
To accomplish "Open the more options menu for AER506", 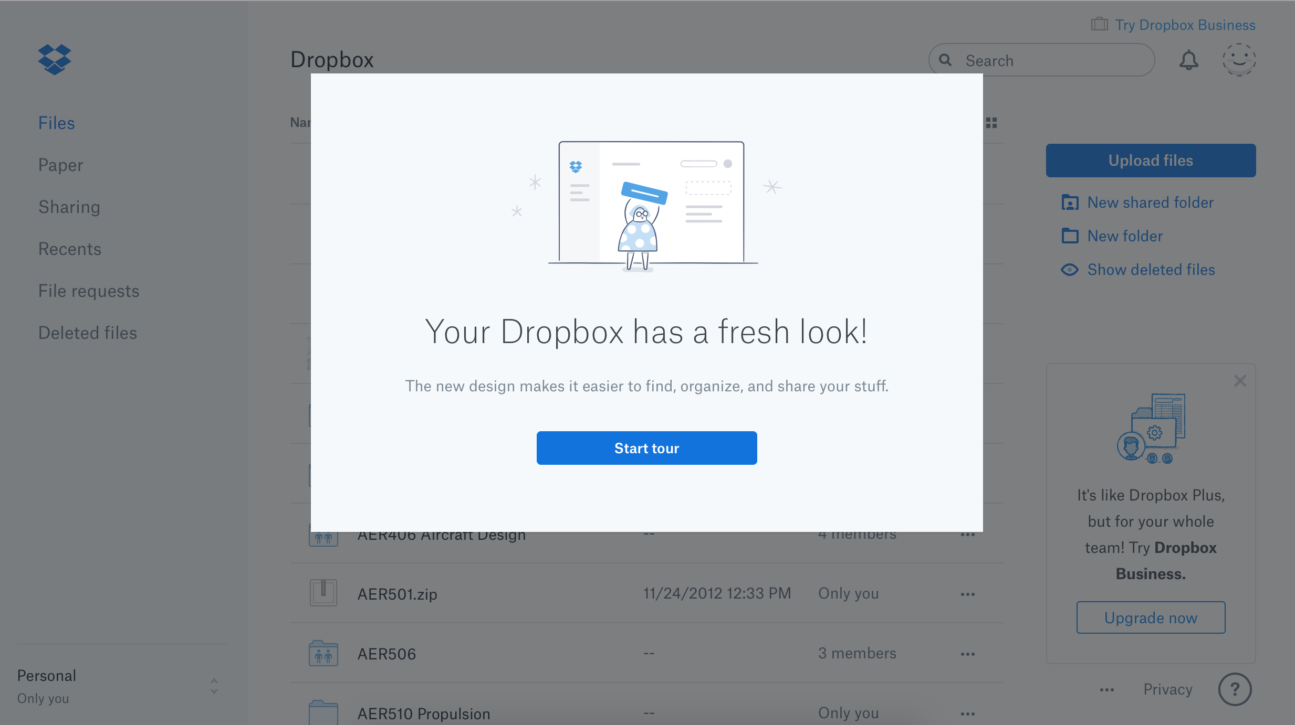I will [968, 654].
